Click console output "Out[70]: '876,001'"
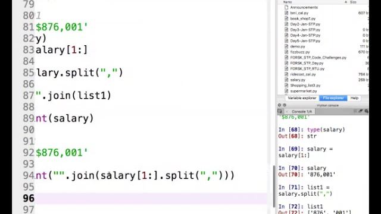 coord(307,174)
